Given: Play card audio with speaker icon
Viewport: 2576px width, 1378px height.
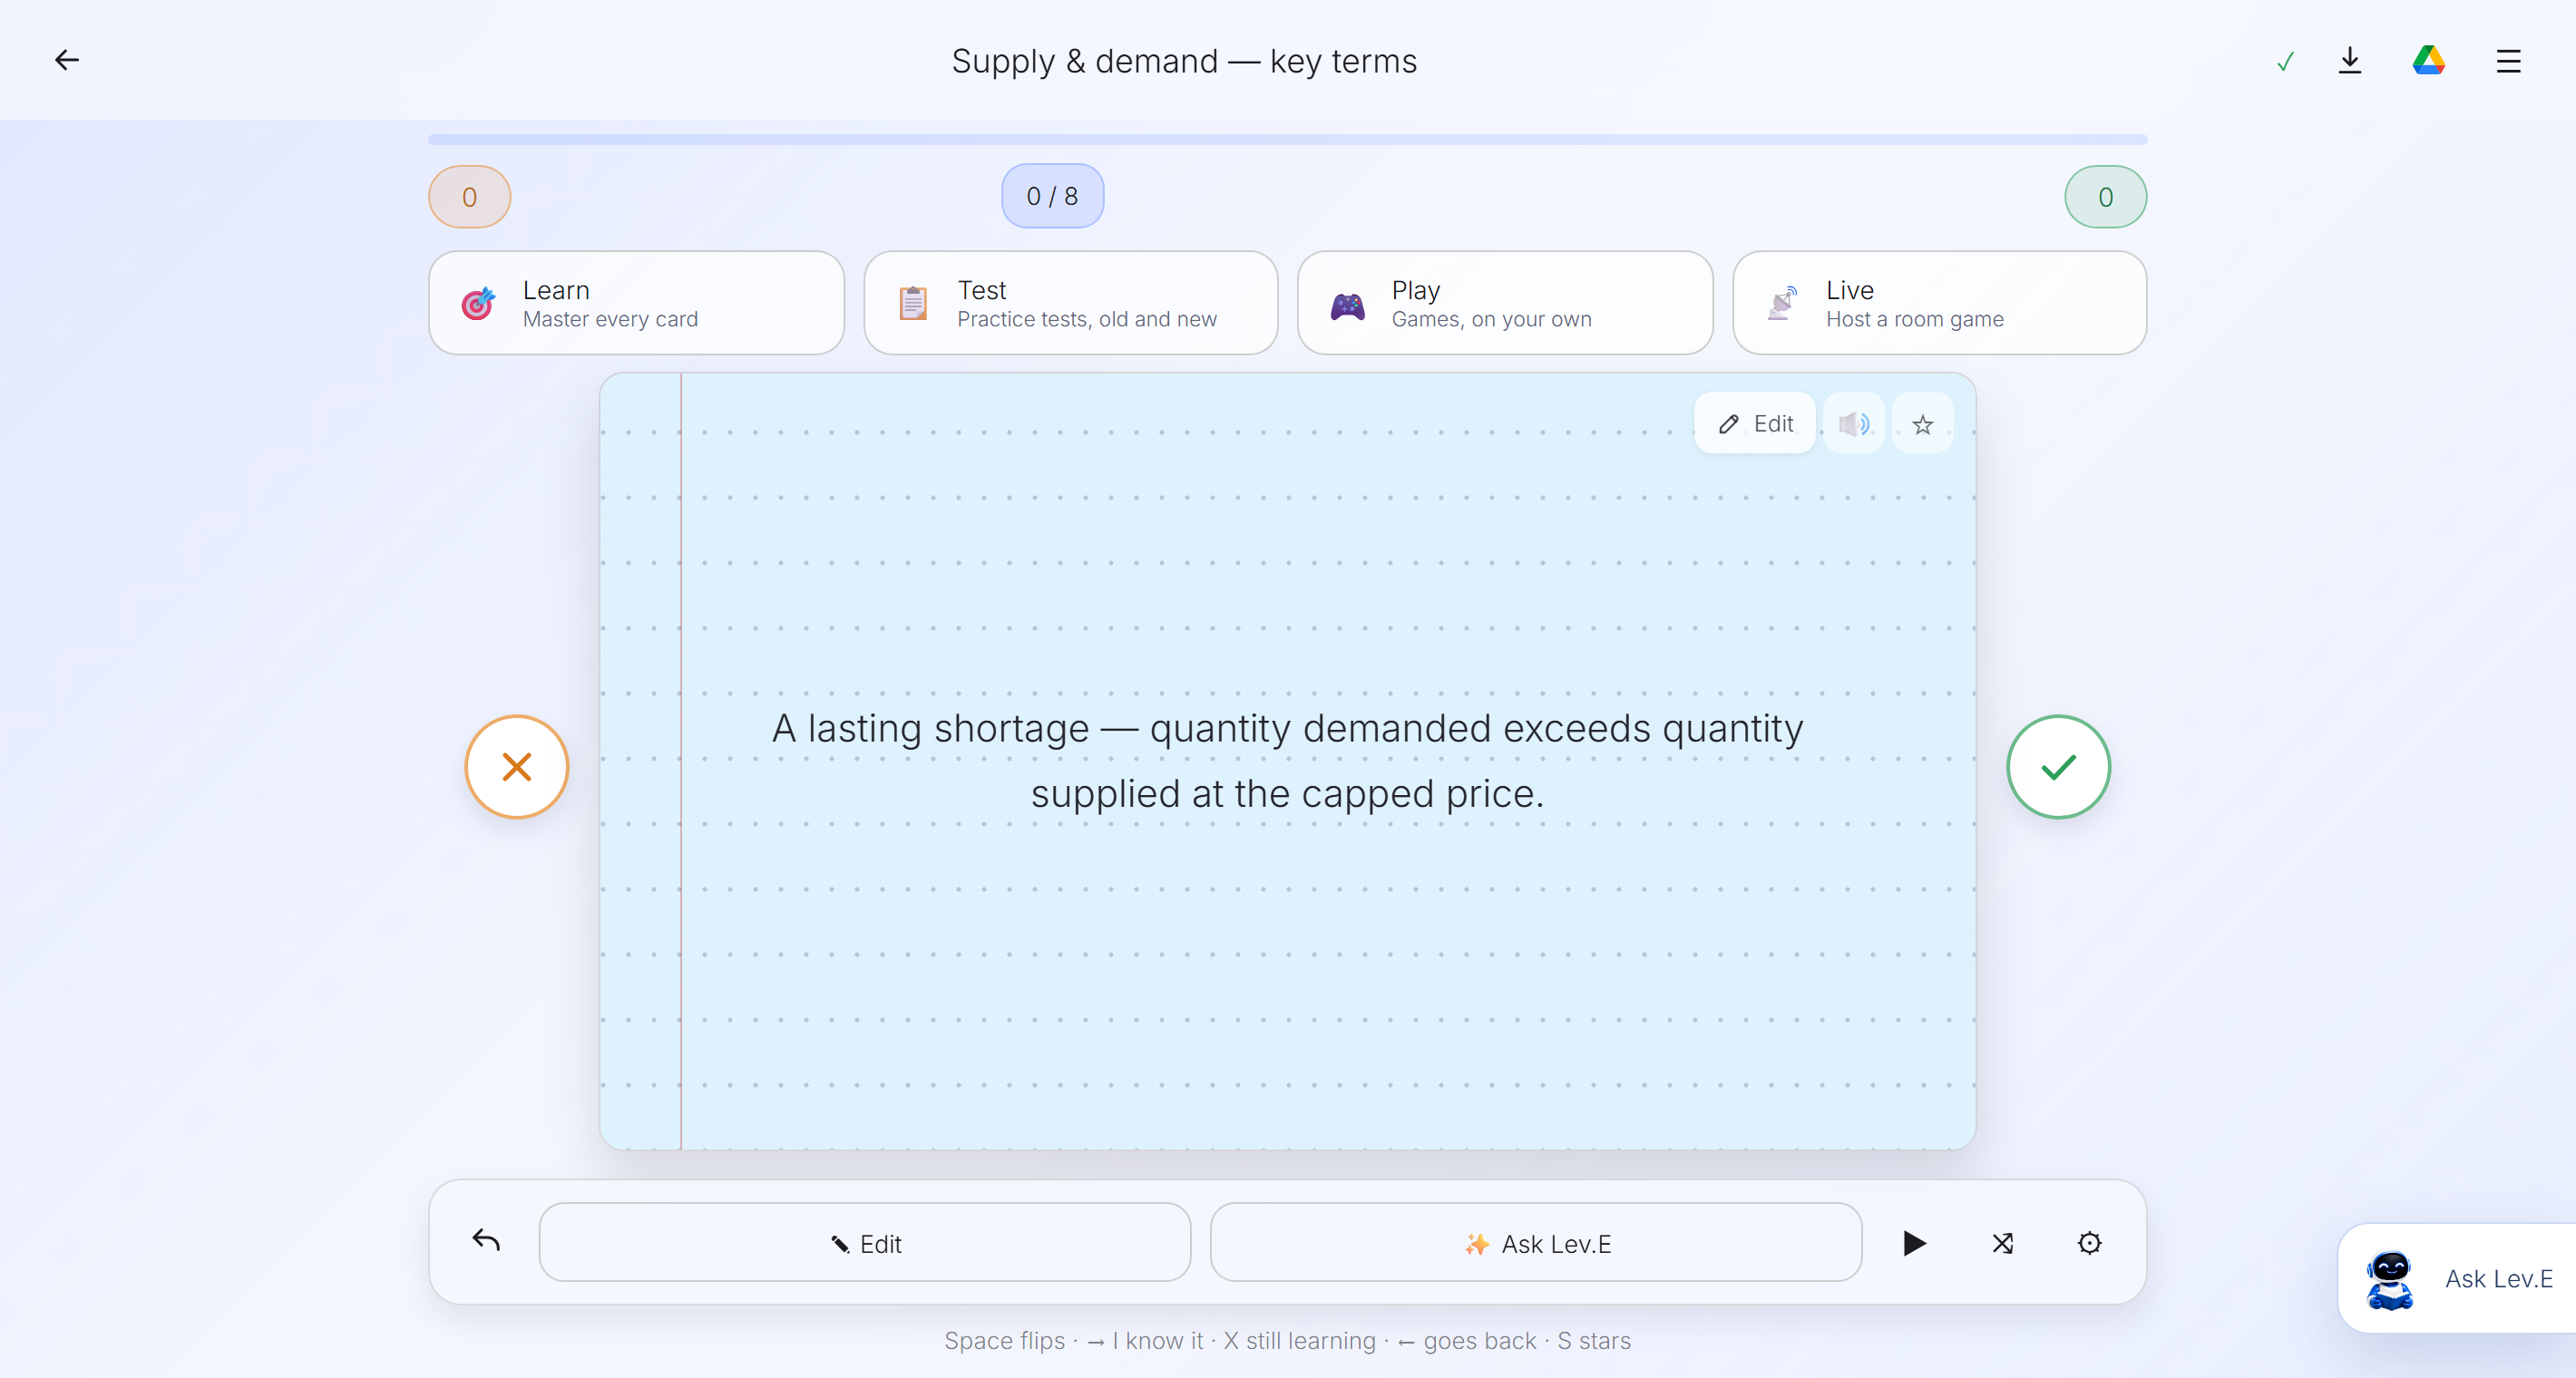Looking at the screenshot, I should tap(1853, 423).
